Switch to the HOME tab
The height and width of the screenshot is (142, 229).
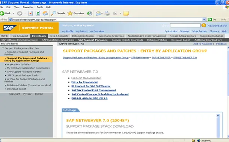coord(4,36)
